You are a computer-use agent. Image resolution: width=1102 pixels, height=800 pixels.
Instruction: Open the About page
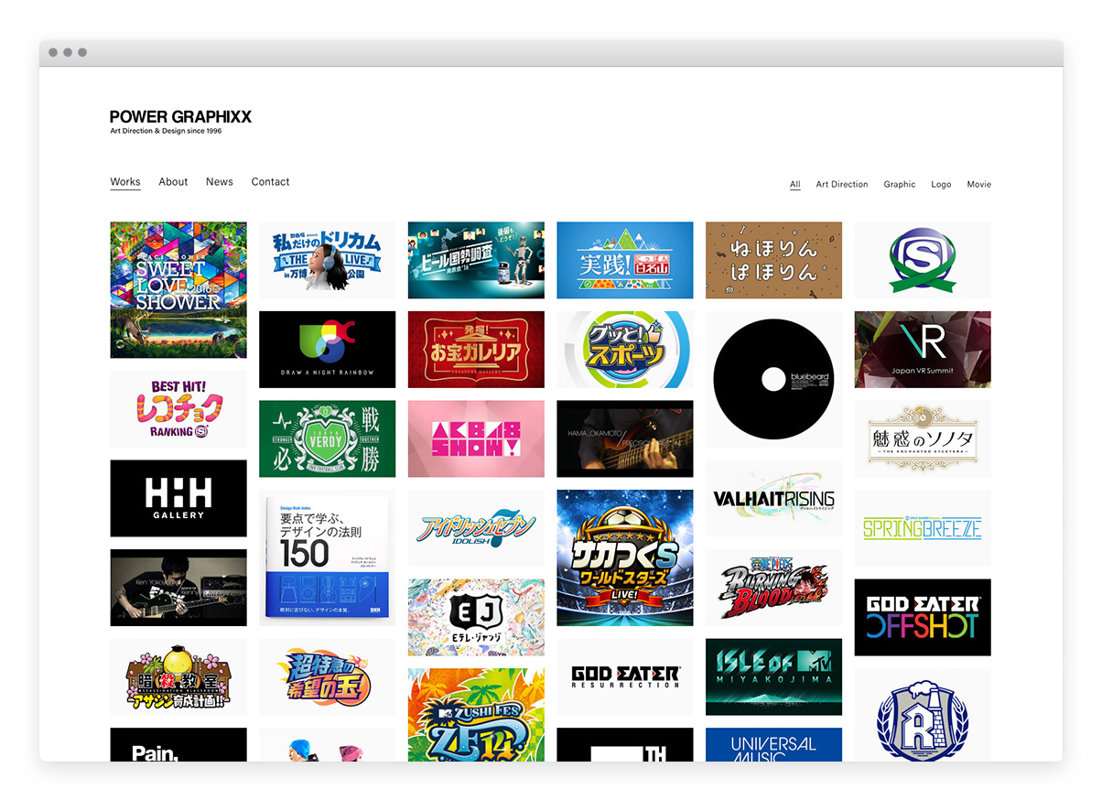pyautogui.click(x=173, y=181)
